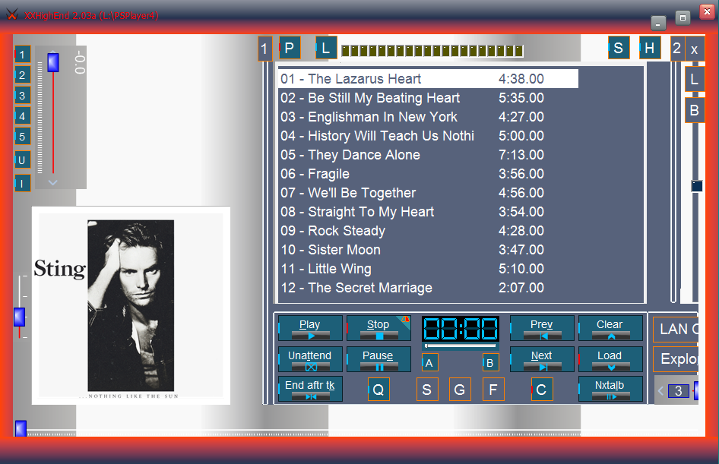Image resolution: width=719 pixels, height=464 pixels.
Task: Click the right-side vertical scrollbar thumb
Action: 696,185
